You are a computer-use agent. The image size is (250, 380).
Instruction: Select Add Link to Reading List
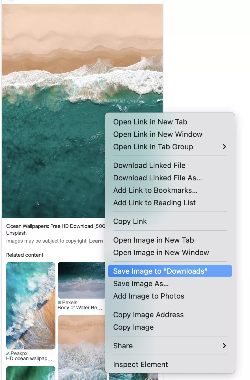(x=154, y=203)
